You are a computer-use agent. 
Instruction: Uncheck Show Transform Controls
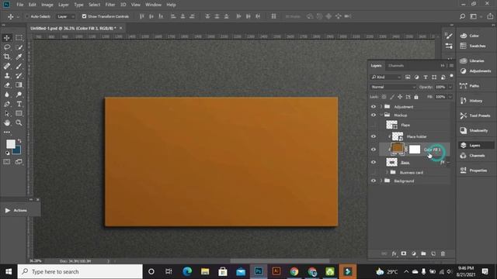point(84,16)
